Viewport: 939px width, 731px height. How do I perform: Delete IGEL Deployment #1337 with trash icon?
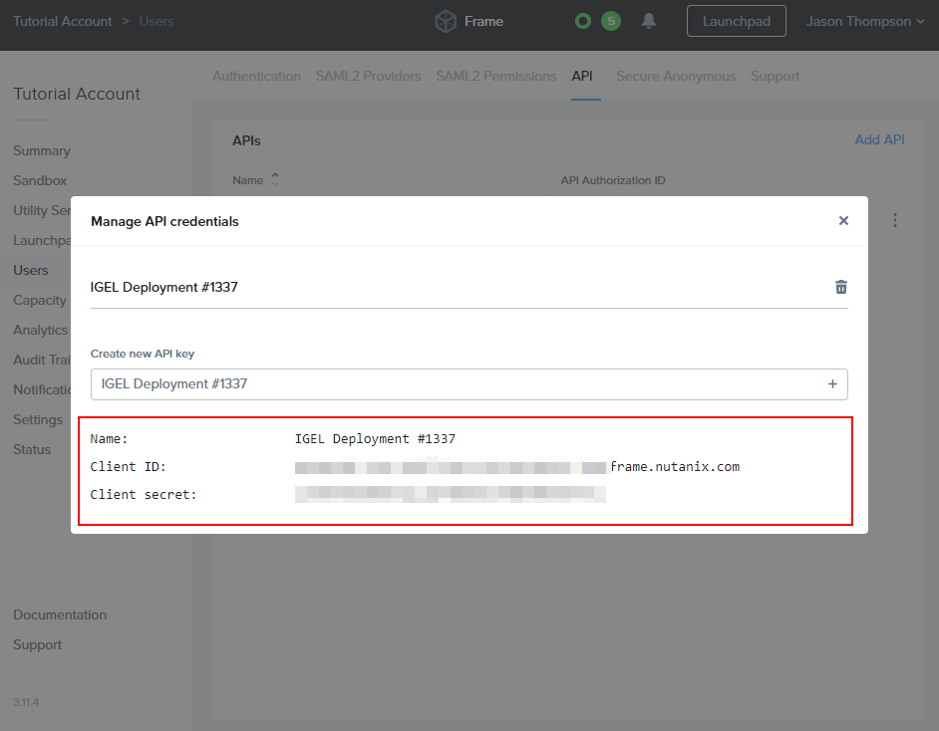[x=840, y=287]
